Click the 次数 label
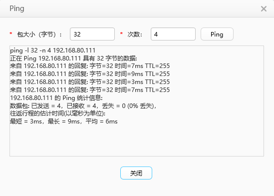274x196 pixels. (x=135, y=34)
